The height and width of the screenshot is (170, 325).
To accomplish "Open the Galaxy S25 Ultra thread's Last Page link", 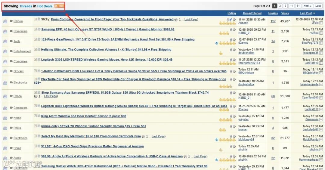I will pyautogui.click(x=51, y=96).
